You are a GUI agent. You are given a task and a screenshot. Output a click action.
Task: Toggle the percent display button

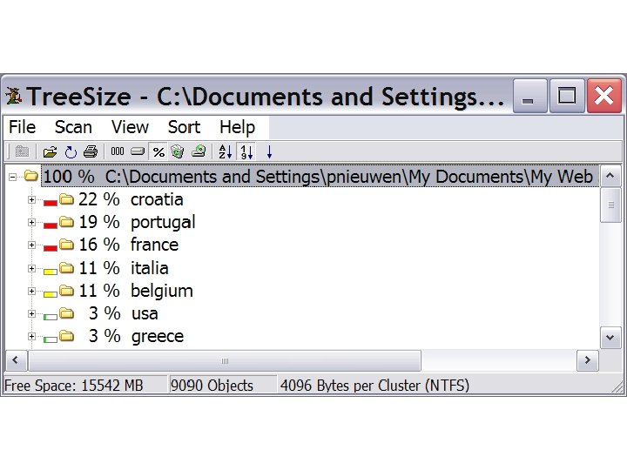pyautogui.click(x=158, y=151)
